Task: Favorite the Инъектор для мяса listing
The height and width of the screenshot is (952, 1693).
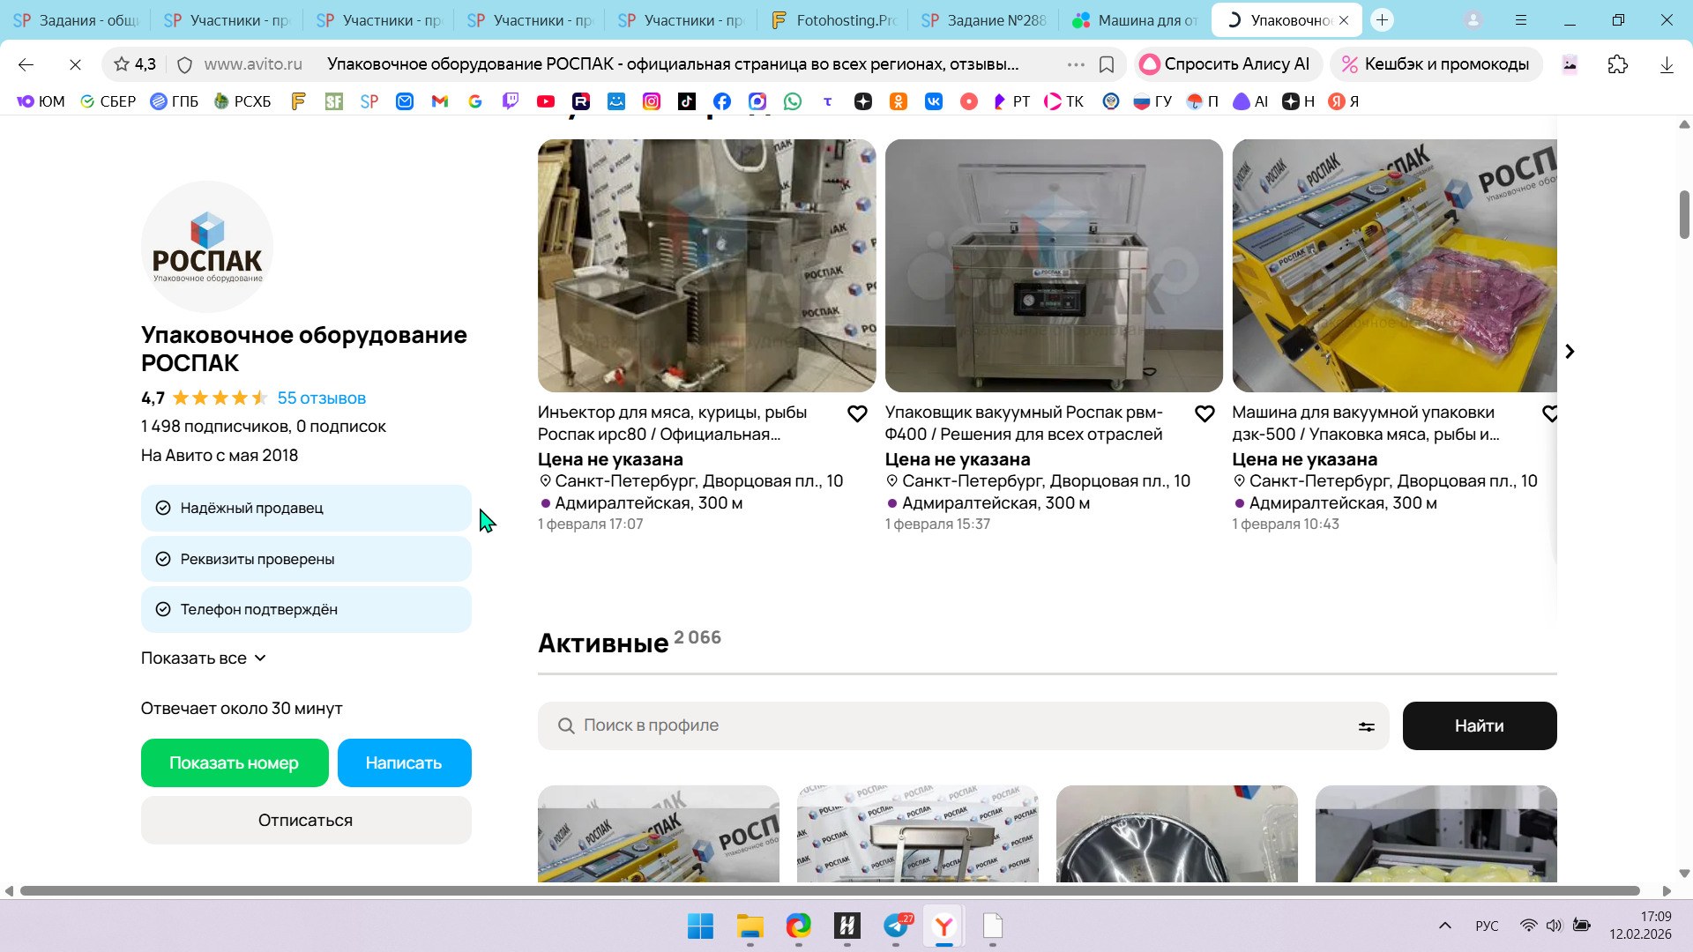Action: (857, 413)
